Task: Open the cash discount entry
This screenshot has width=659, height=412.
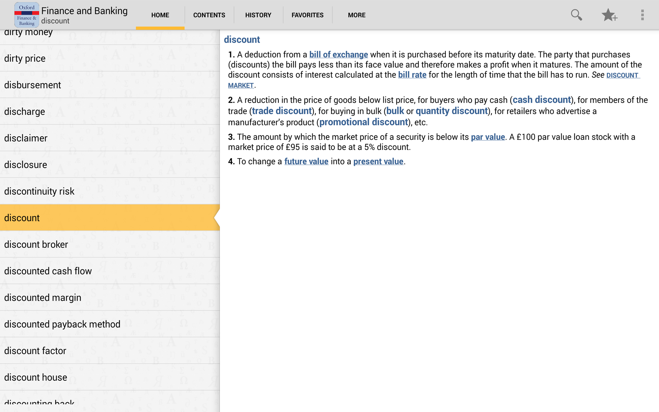Action: [x=541, y=100]
